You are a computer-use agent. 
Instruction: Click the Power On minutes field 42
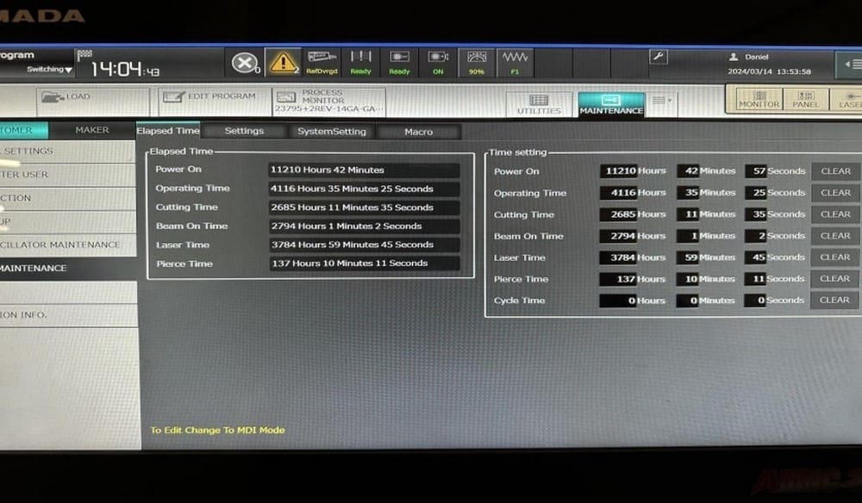point(688,171)
